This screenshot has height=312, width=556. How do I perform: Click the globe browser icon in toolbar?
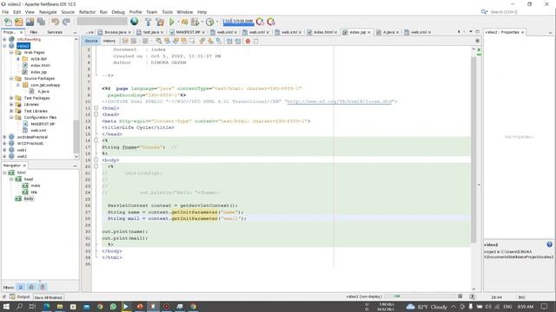click(x=135, y=22)
